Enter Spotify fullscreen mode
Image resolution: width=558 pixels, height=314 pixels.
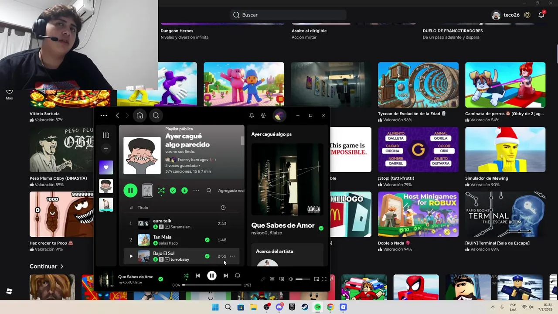point(324,279)
